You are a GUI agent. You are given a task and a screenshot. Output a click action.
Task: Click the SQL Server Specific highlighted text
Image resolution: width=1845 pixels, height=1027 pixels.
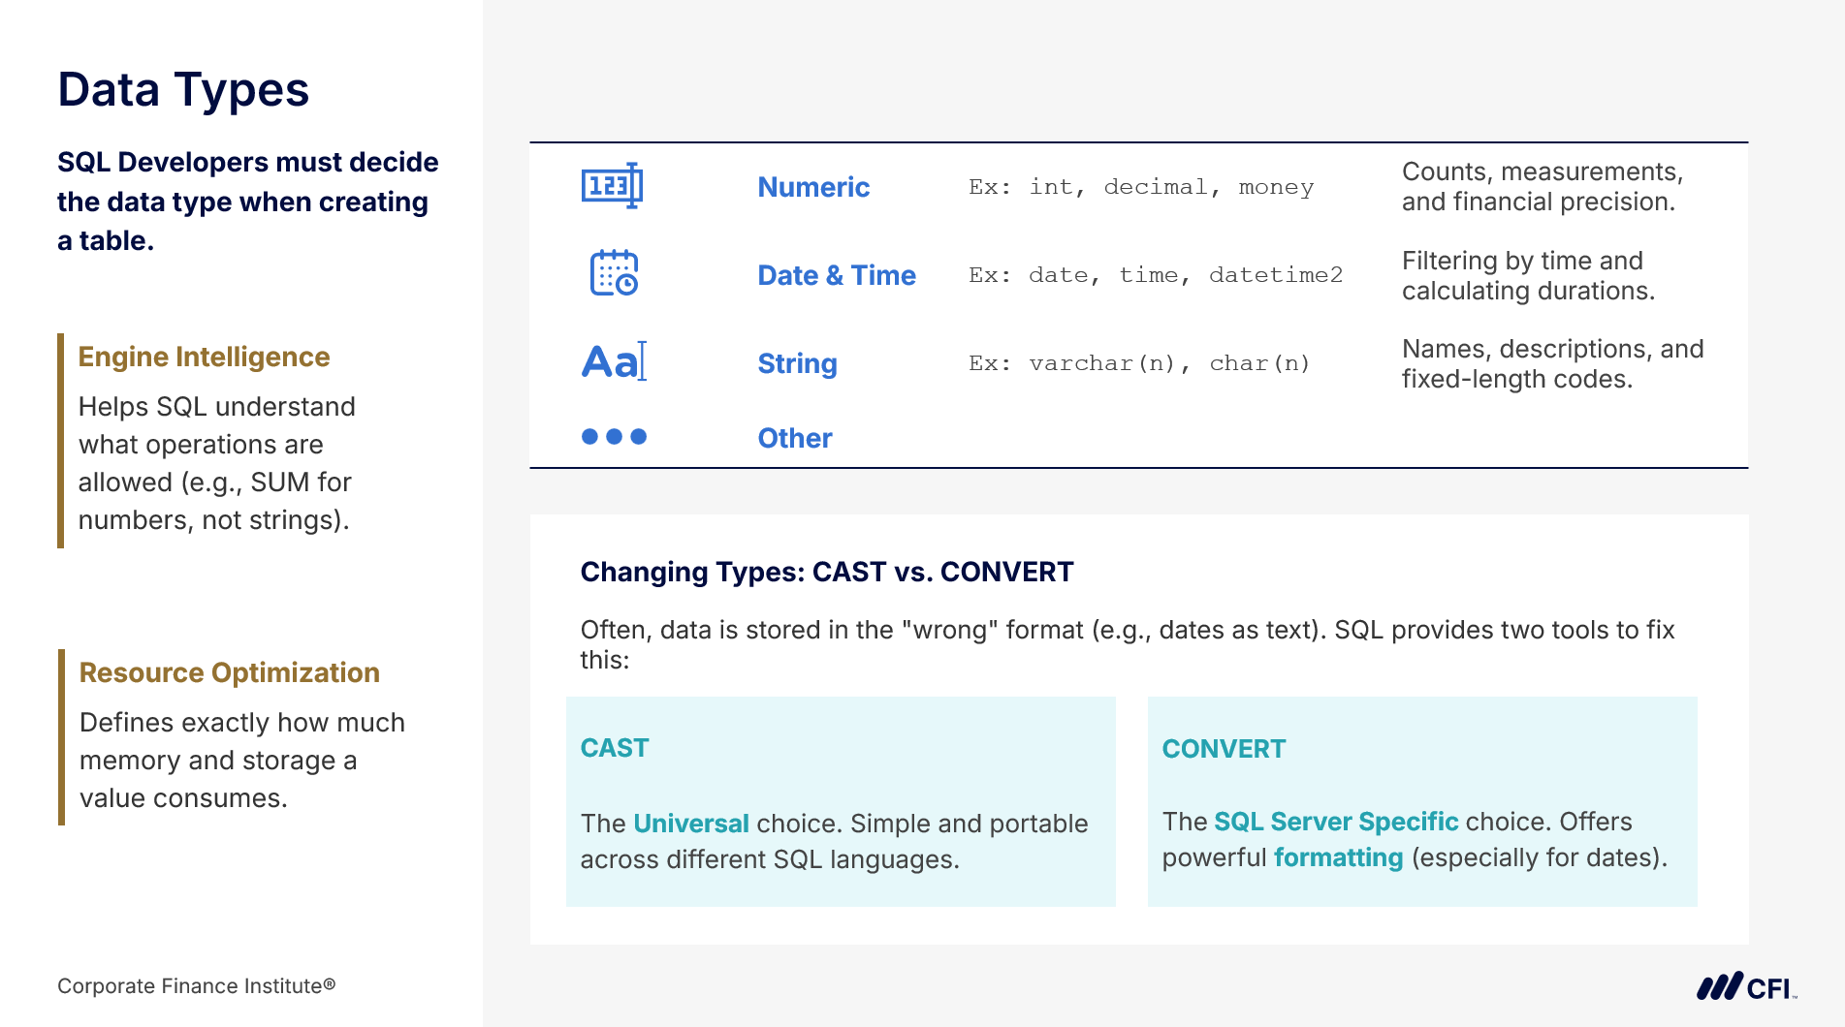[x=1336, y=822]
